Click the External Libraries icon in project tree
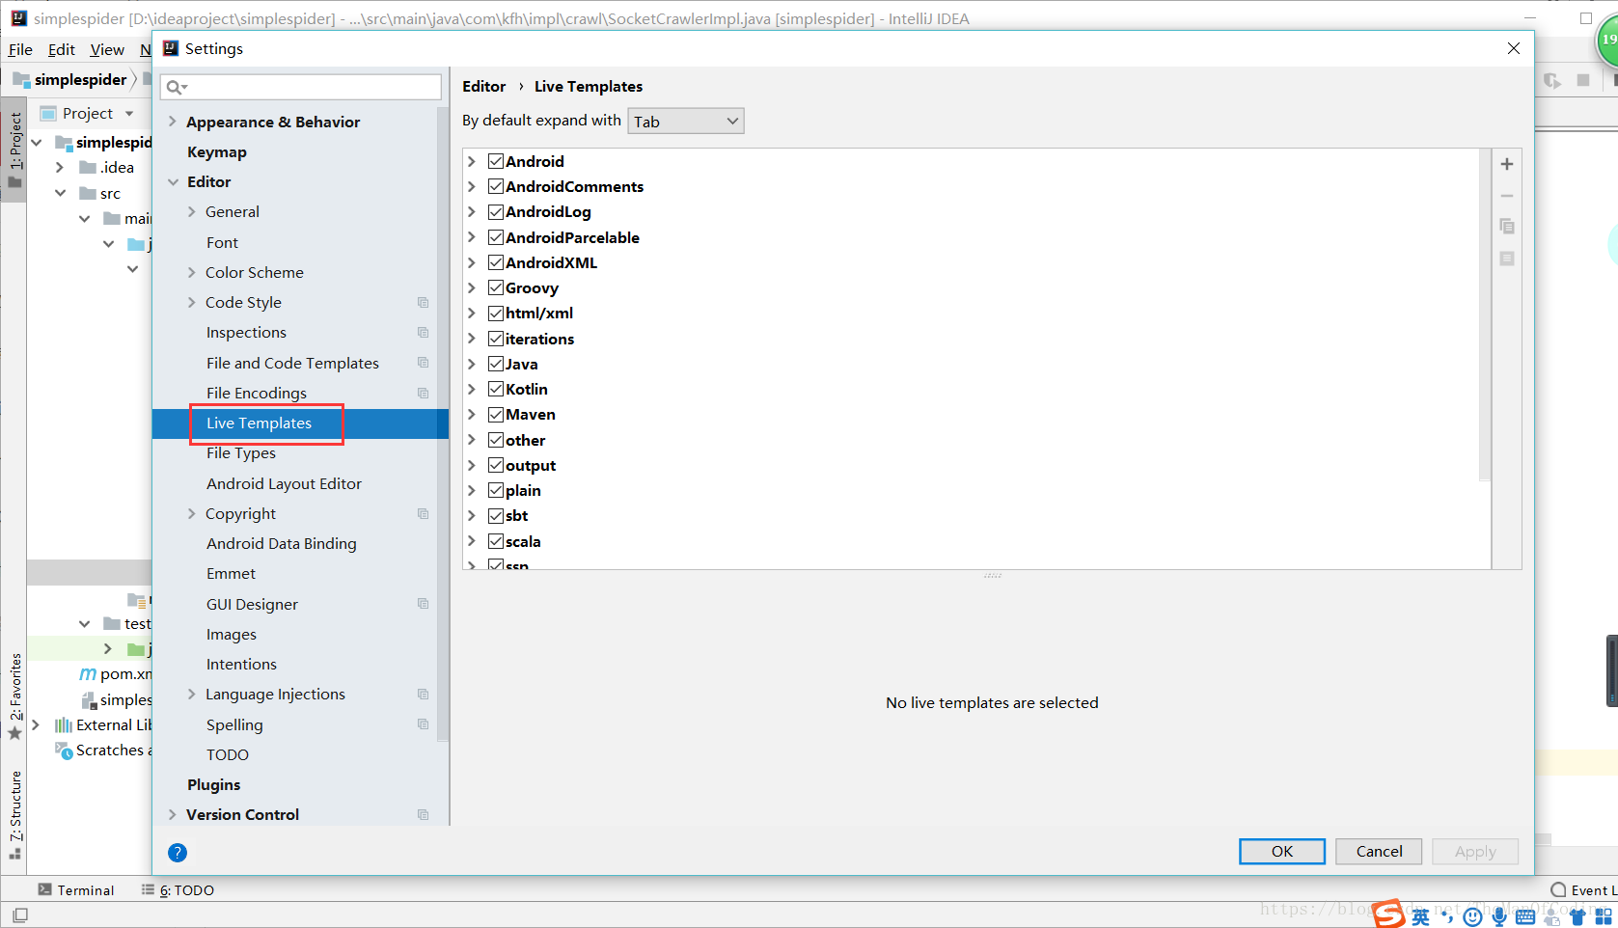 click(64, 725)
